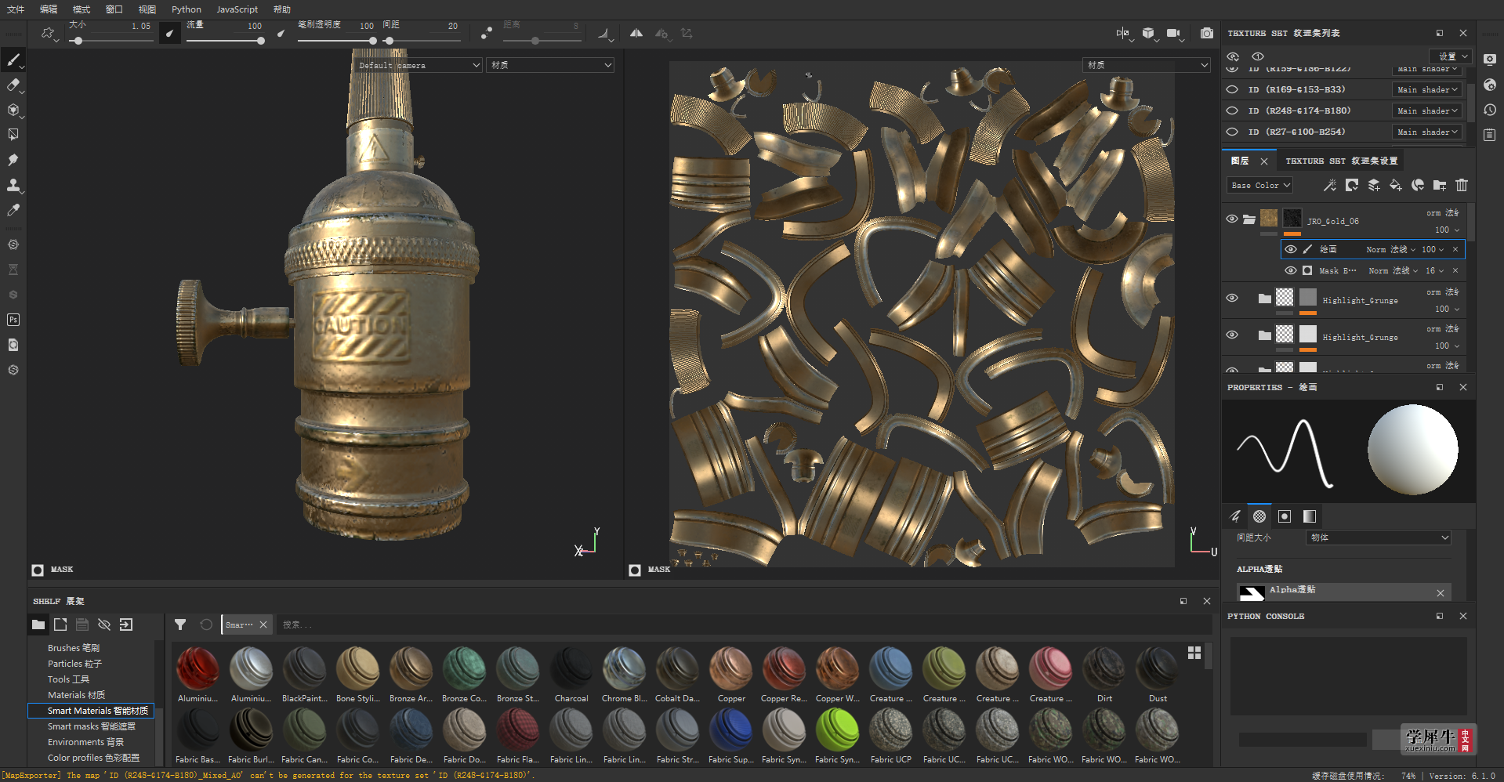1504x782 pixels.
Task: Toggle visibility of ID (R27-G100-B254) texture set
Action: (1232, 132)
